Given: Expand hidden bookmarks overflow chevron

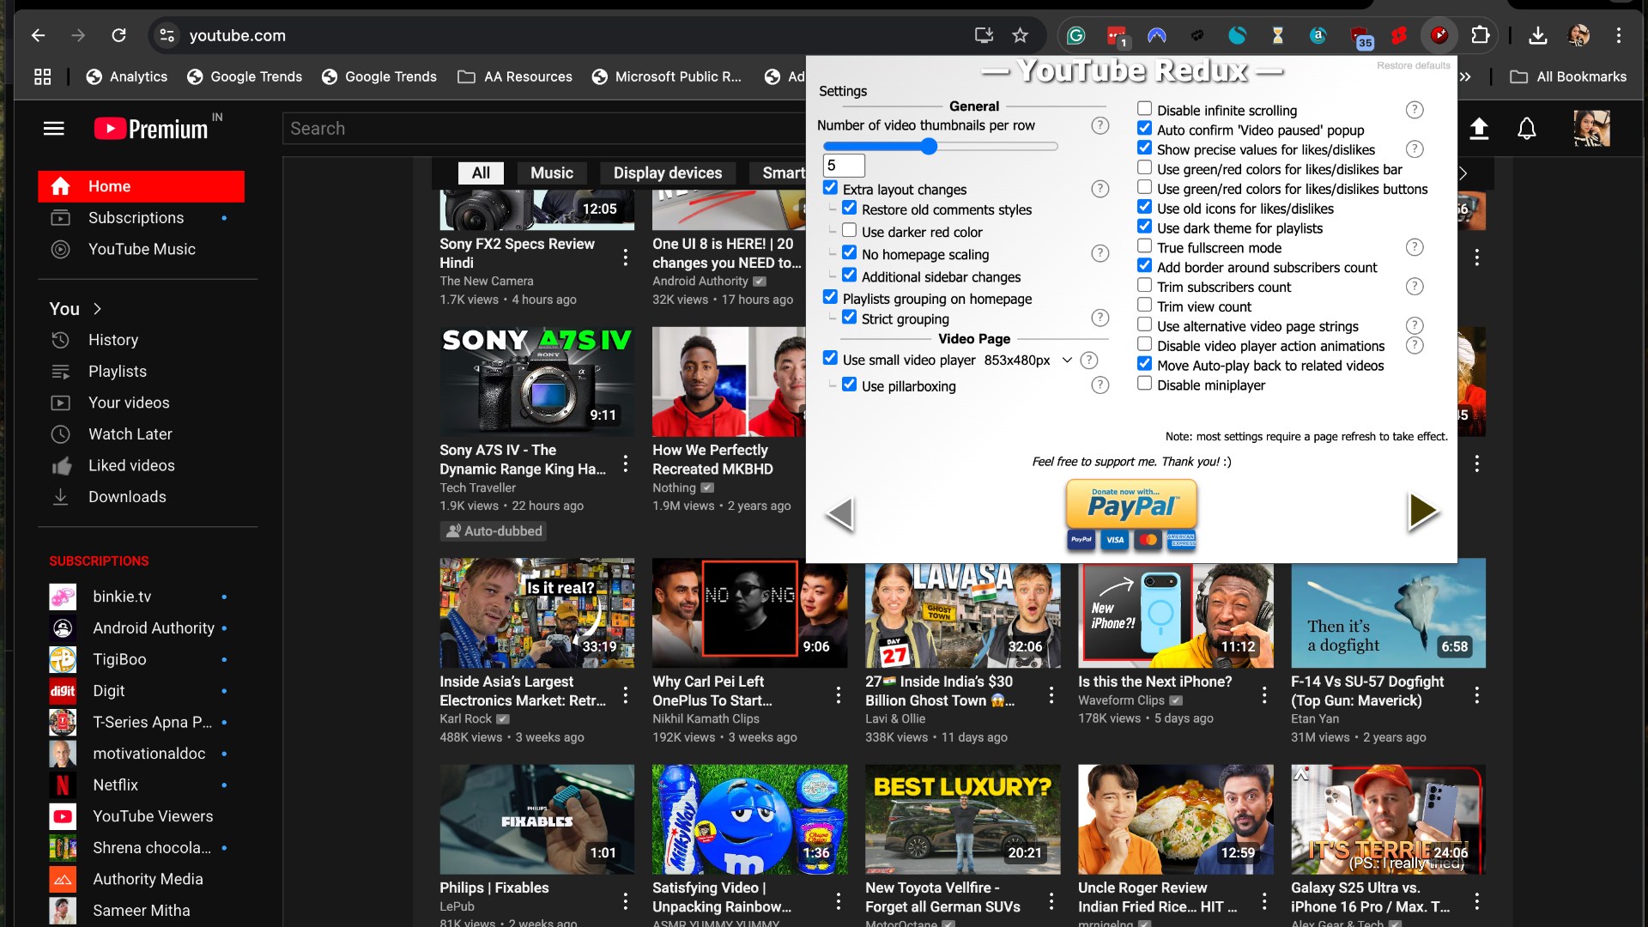Looking at the screenshot, I should click(x=1465, y=76).
